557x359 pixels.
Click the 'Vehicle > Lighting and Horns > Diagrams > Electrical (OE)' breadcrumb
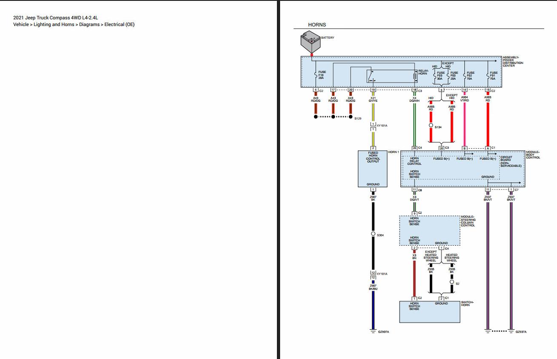pyautogui.click(x=74, y=24)
